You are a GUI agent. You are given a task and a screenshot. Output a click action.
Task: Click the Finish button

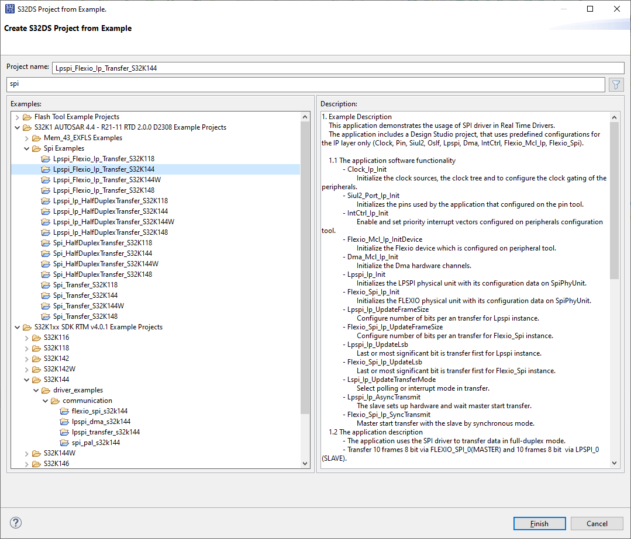pyautogui.click(x=539, y=523)
